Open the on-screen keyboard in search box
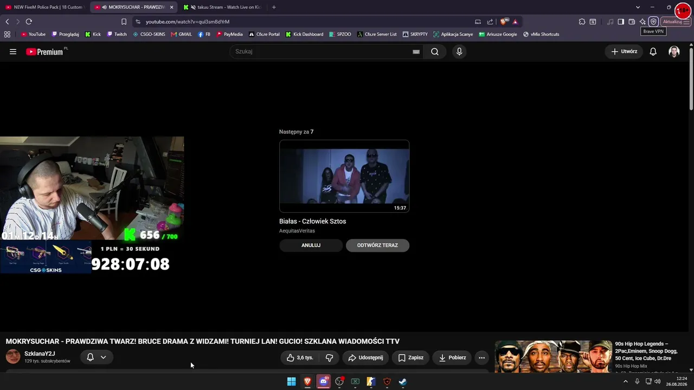Screen dimensions: 694x390 click(416, 51)
